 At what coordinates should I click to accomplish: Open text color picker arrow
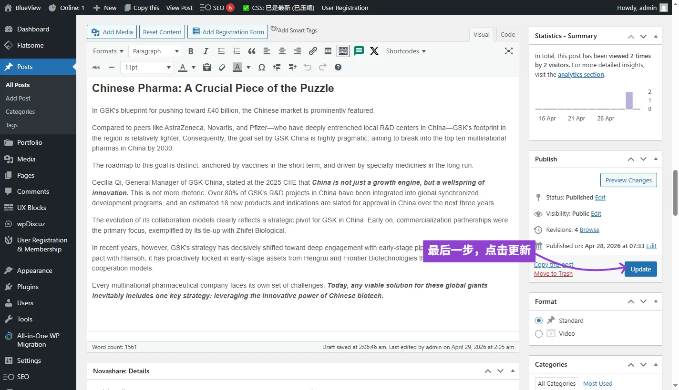pyautogui.click(x=194, y=67)
